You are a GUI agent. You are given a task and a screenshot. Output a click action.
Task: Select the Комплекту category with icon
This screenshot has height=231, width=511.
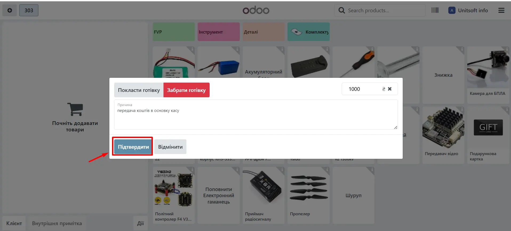[308, 32]
